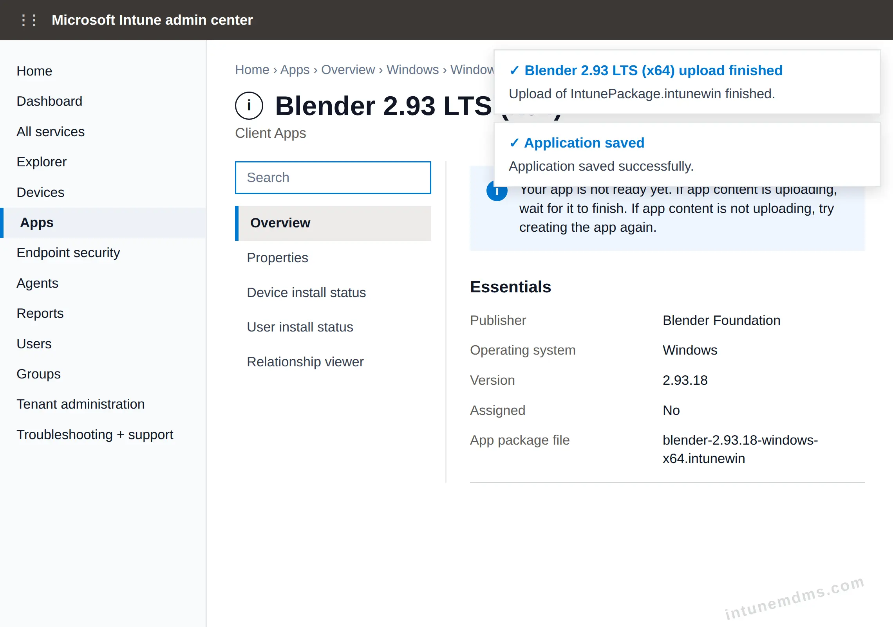This screenshot has height=627, width=893.
Task: Click the Operating system label
Action: (x=522, y=350)
